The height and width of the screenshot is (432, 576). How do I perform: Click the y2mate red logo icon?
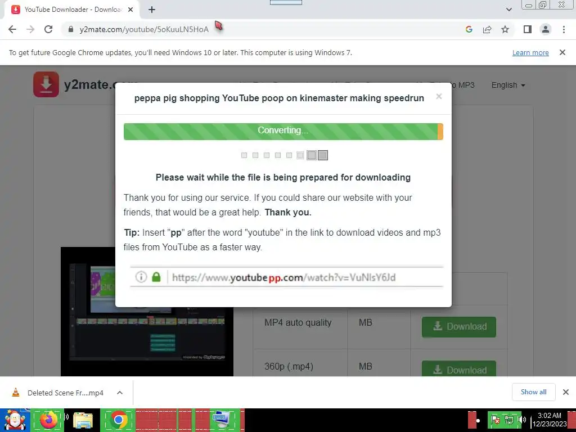46,84
